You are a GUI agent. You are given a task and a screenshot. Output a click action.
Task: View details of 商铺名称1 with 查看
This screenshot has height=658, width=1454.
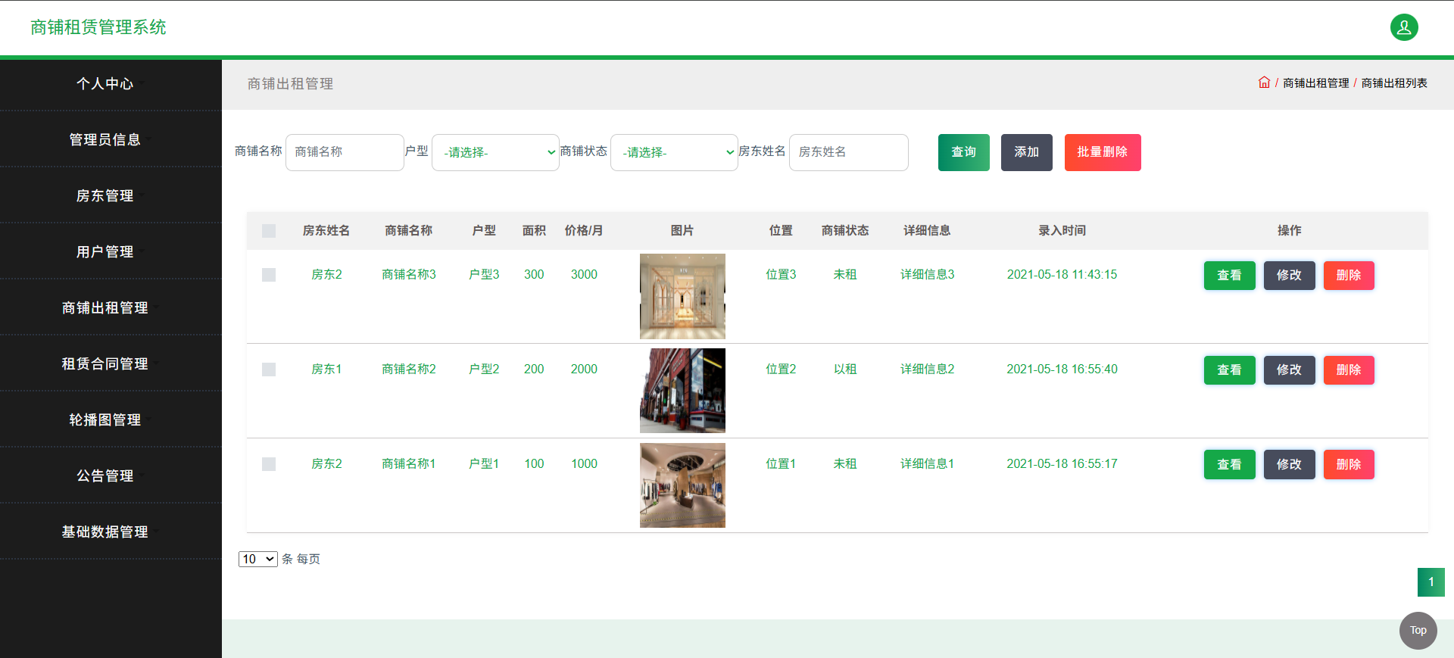tap(1230, 465)
